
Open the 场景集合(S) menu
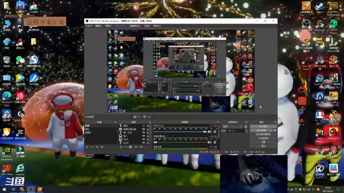tap(135, 26)
